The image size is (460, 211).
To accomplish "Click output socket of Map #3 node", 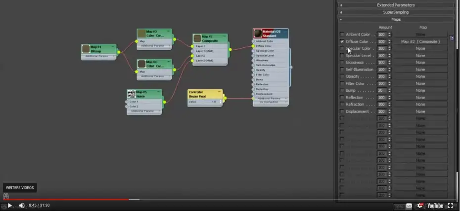I will click(175, 39).
